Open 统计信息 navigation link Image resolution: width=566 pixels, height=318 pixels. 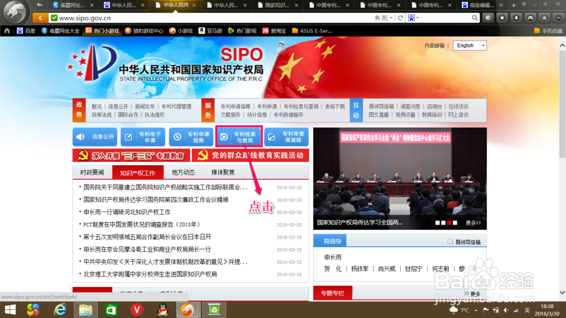pyautogui.click(x=257, y=115)
